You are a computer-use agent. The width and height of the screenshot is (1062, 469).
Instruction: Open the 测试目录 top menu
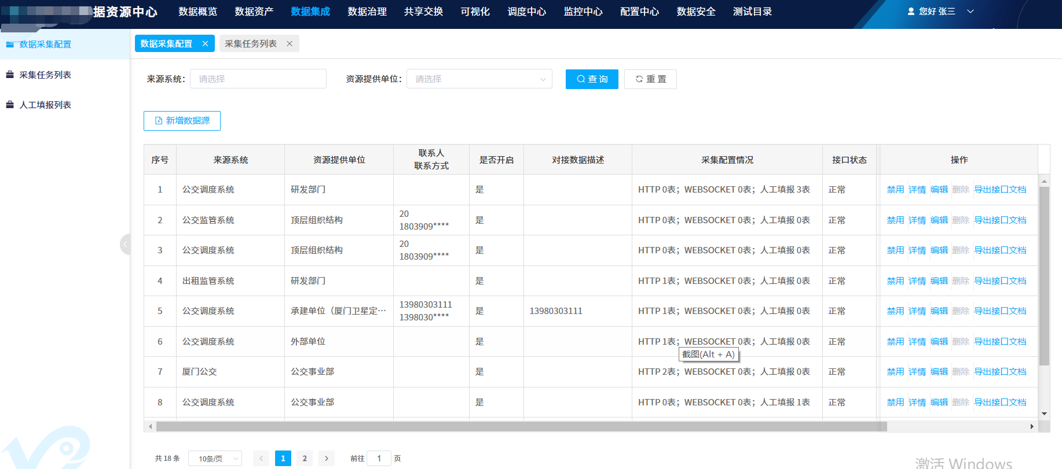[x=752, y=12]
